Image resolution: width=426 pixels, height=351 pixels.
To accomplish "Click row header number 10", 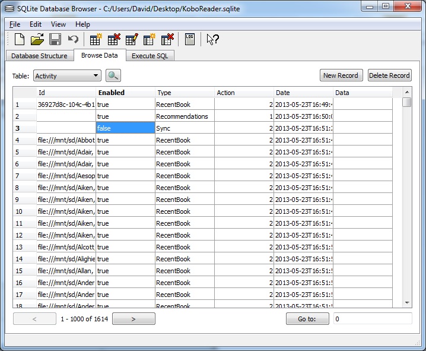I will [x=25, y=211].
